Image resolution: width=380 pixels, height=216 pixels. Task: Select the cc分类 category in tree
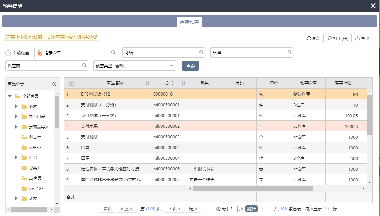tap(35, 148)
